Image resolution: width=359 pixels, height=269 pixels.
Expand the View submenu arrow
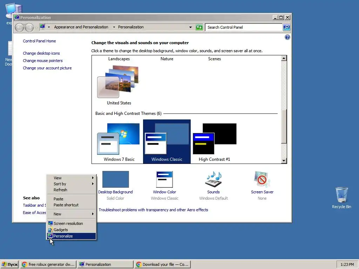(93, 178)
